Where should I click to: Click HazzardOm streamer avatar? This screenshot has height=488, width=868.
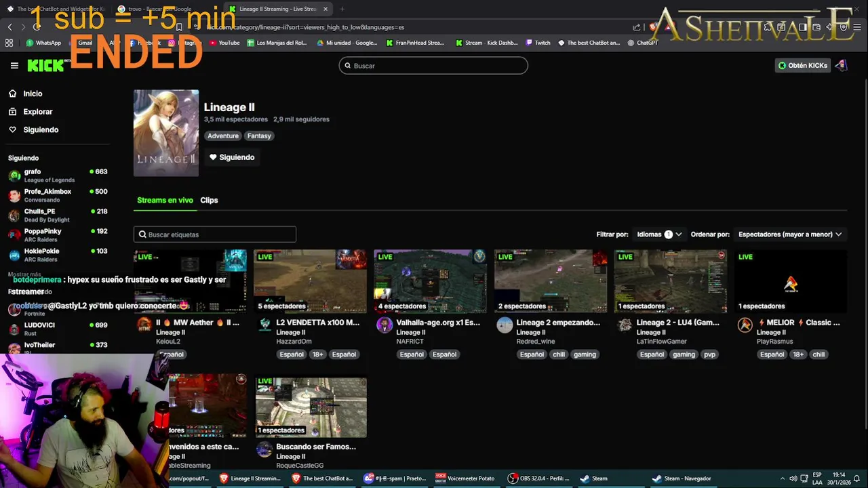coord(264,325)
